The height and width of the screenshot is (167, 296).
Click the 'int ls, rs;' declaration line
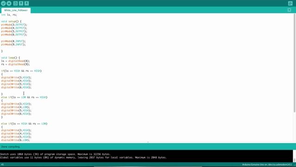9,15
